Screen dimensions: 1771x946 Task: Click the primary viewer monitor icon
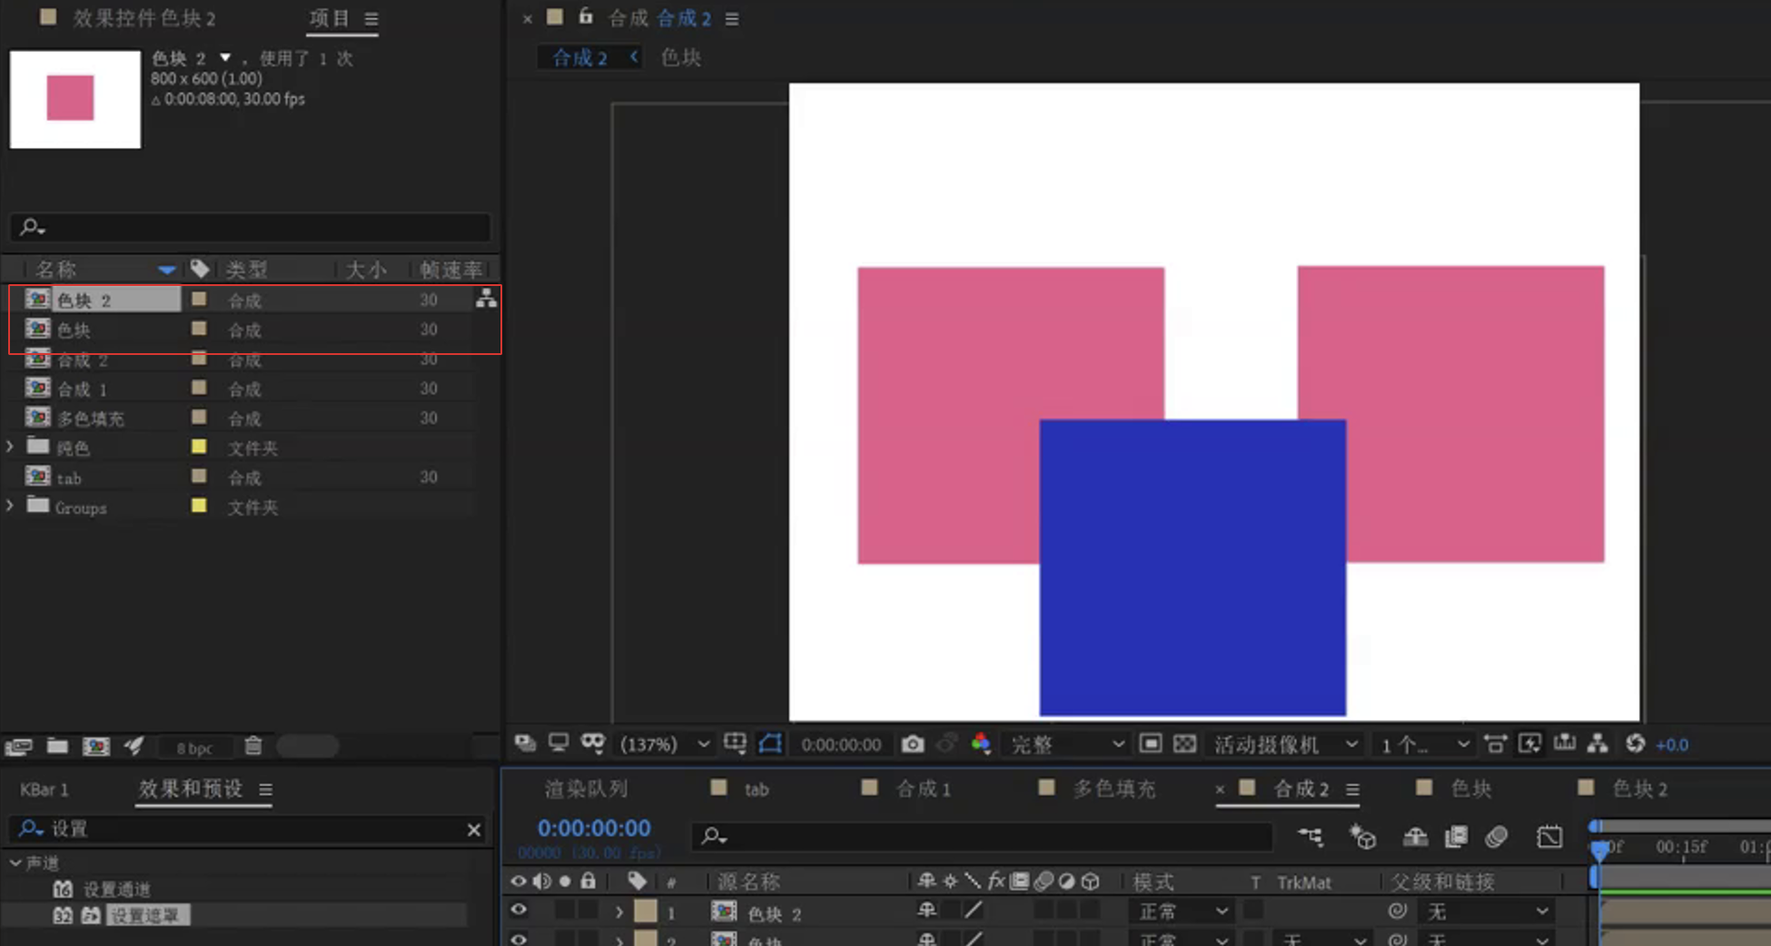(559, 744)
